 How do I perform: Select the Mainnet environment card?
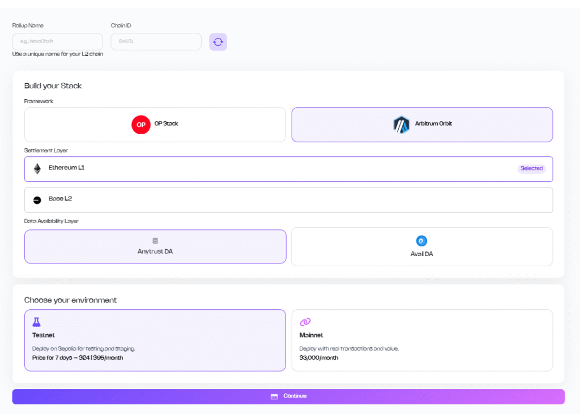click(422, 340)
